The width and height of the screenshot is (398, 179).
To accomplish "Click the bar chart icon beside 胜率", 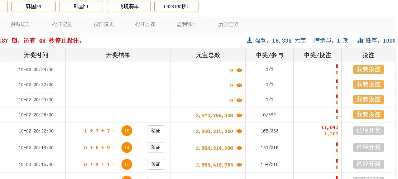I will click(360, 40).
